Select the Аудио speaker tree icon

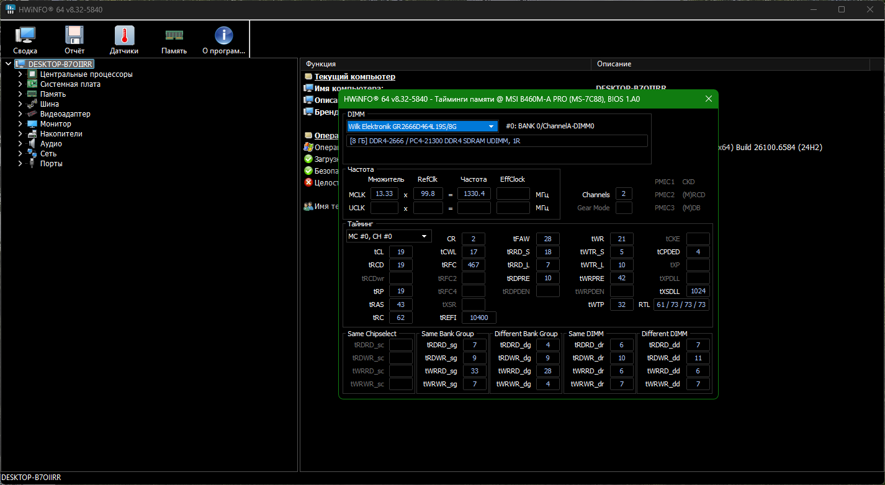click(32, 144)
